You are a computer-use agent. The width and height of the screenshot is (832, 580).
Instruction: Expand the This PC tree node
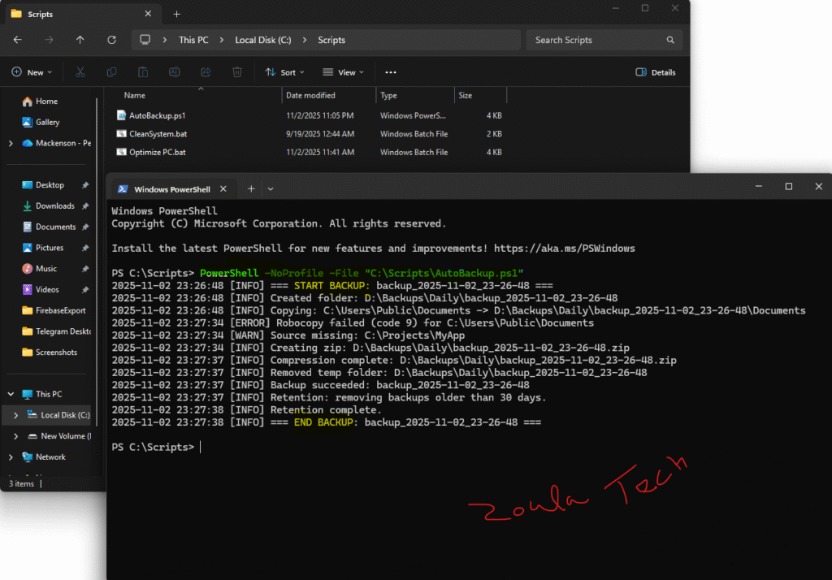pos(11,394)
